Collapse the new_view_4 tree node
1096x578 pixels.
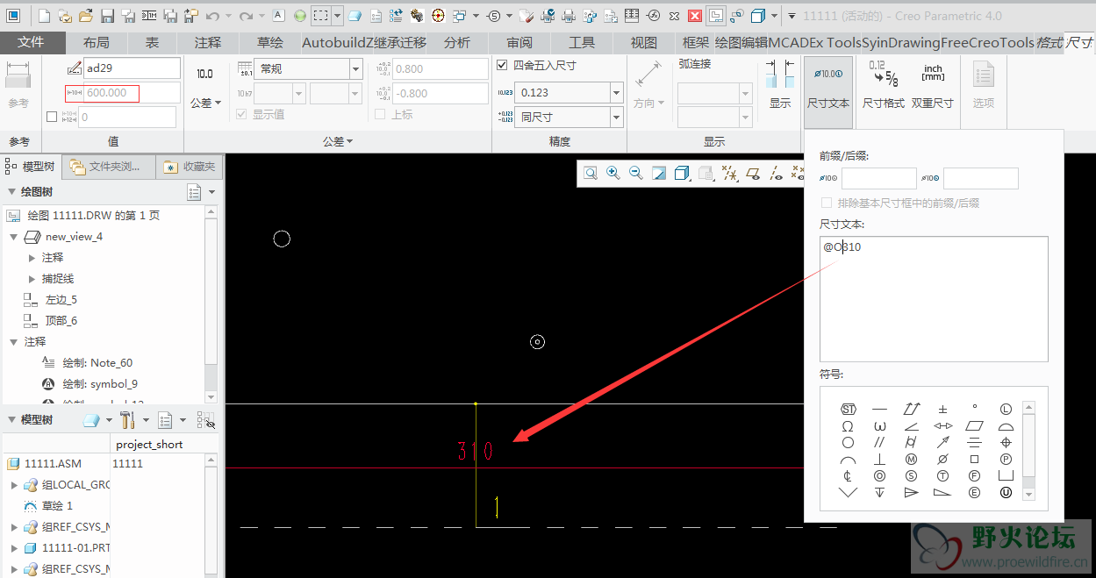pyautogui.click(x=14, y=237)
